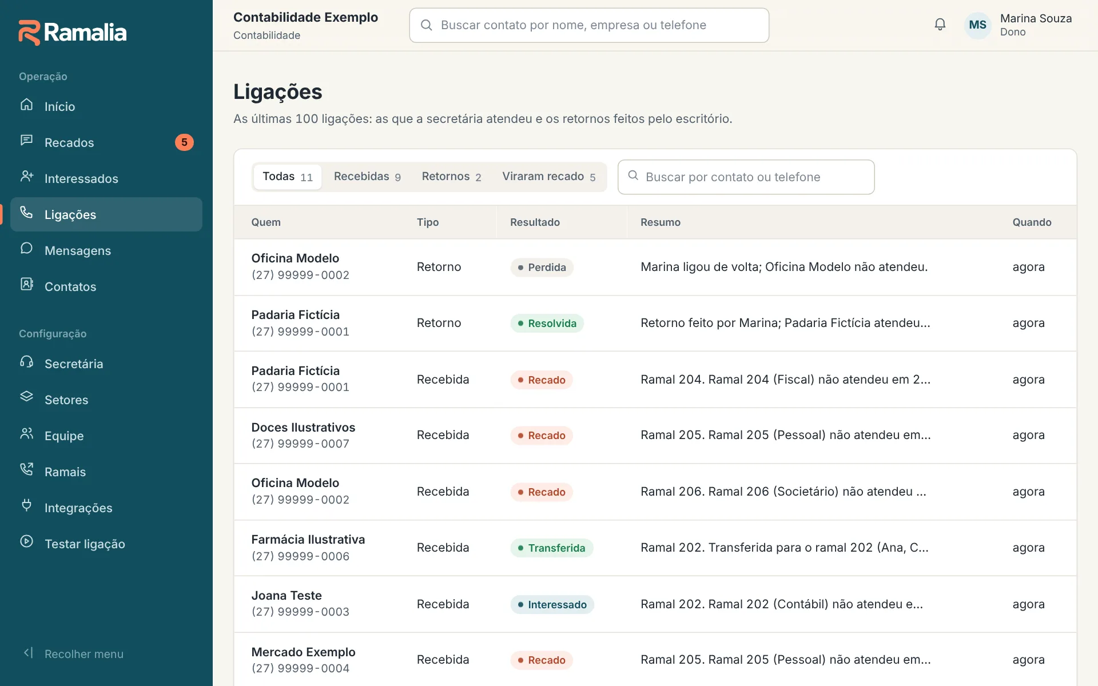
Task: Click the Integrações plug icon
Action: pos(26,506)
